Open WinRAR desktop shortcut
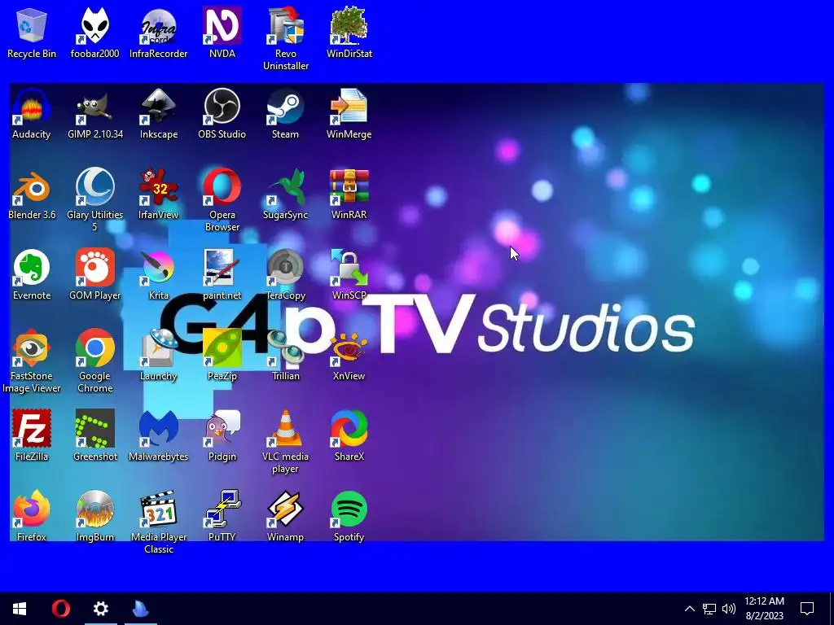 click(349, 194)
